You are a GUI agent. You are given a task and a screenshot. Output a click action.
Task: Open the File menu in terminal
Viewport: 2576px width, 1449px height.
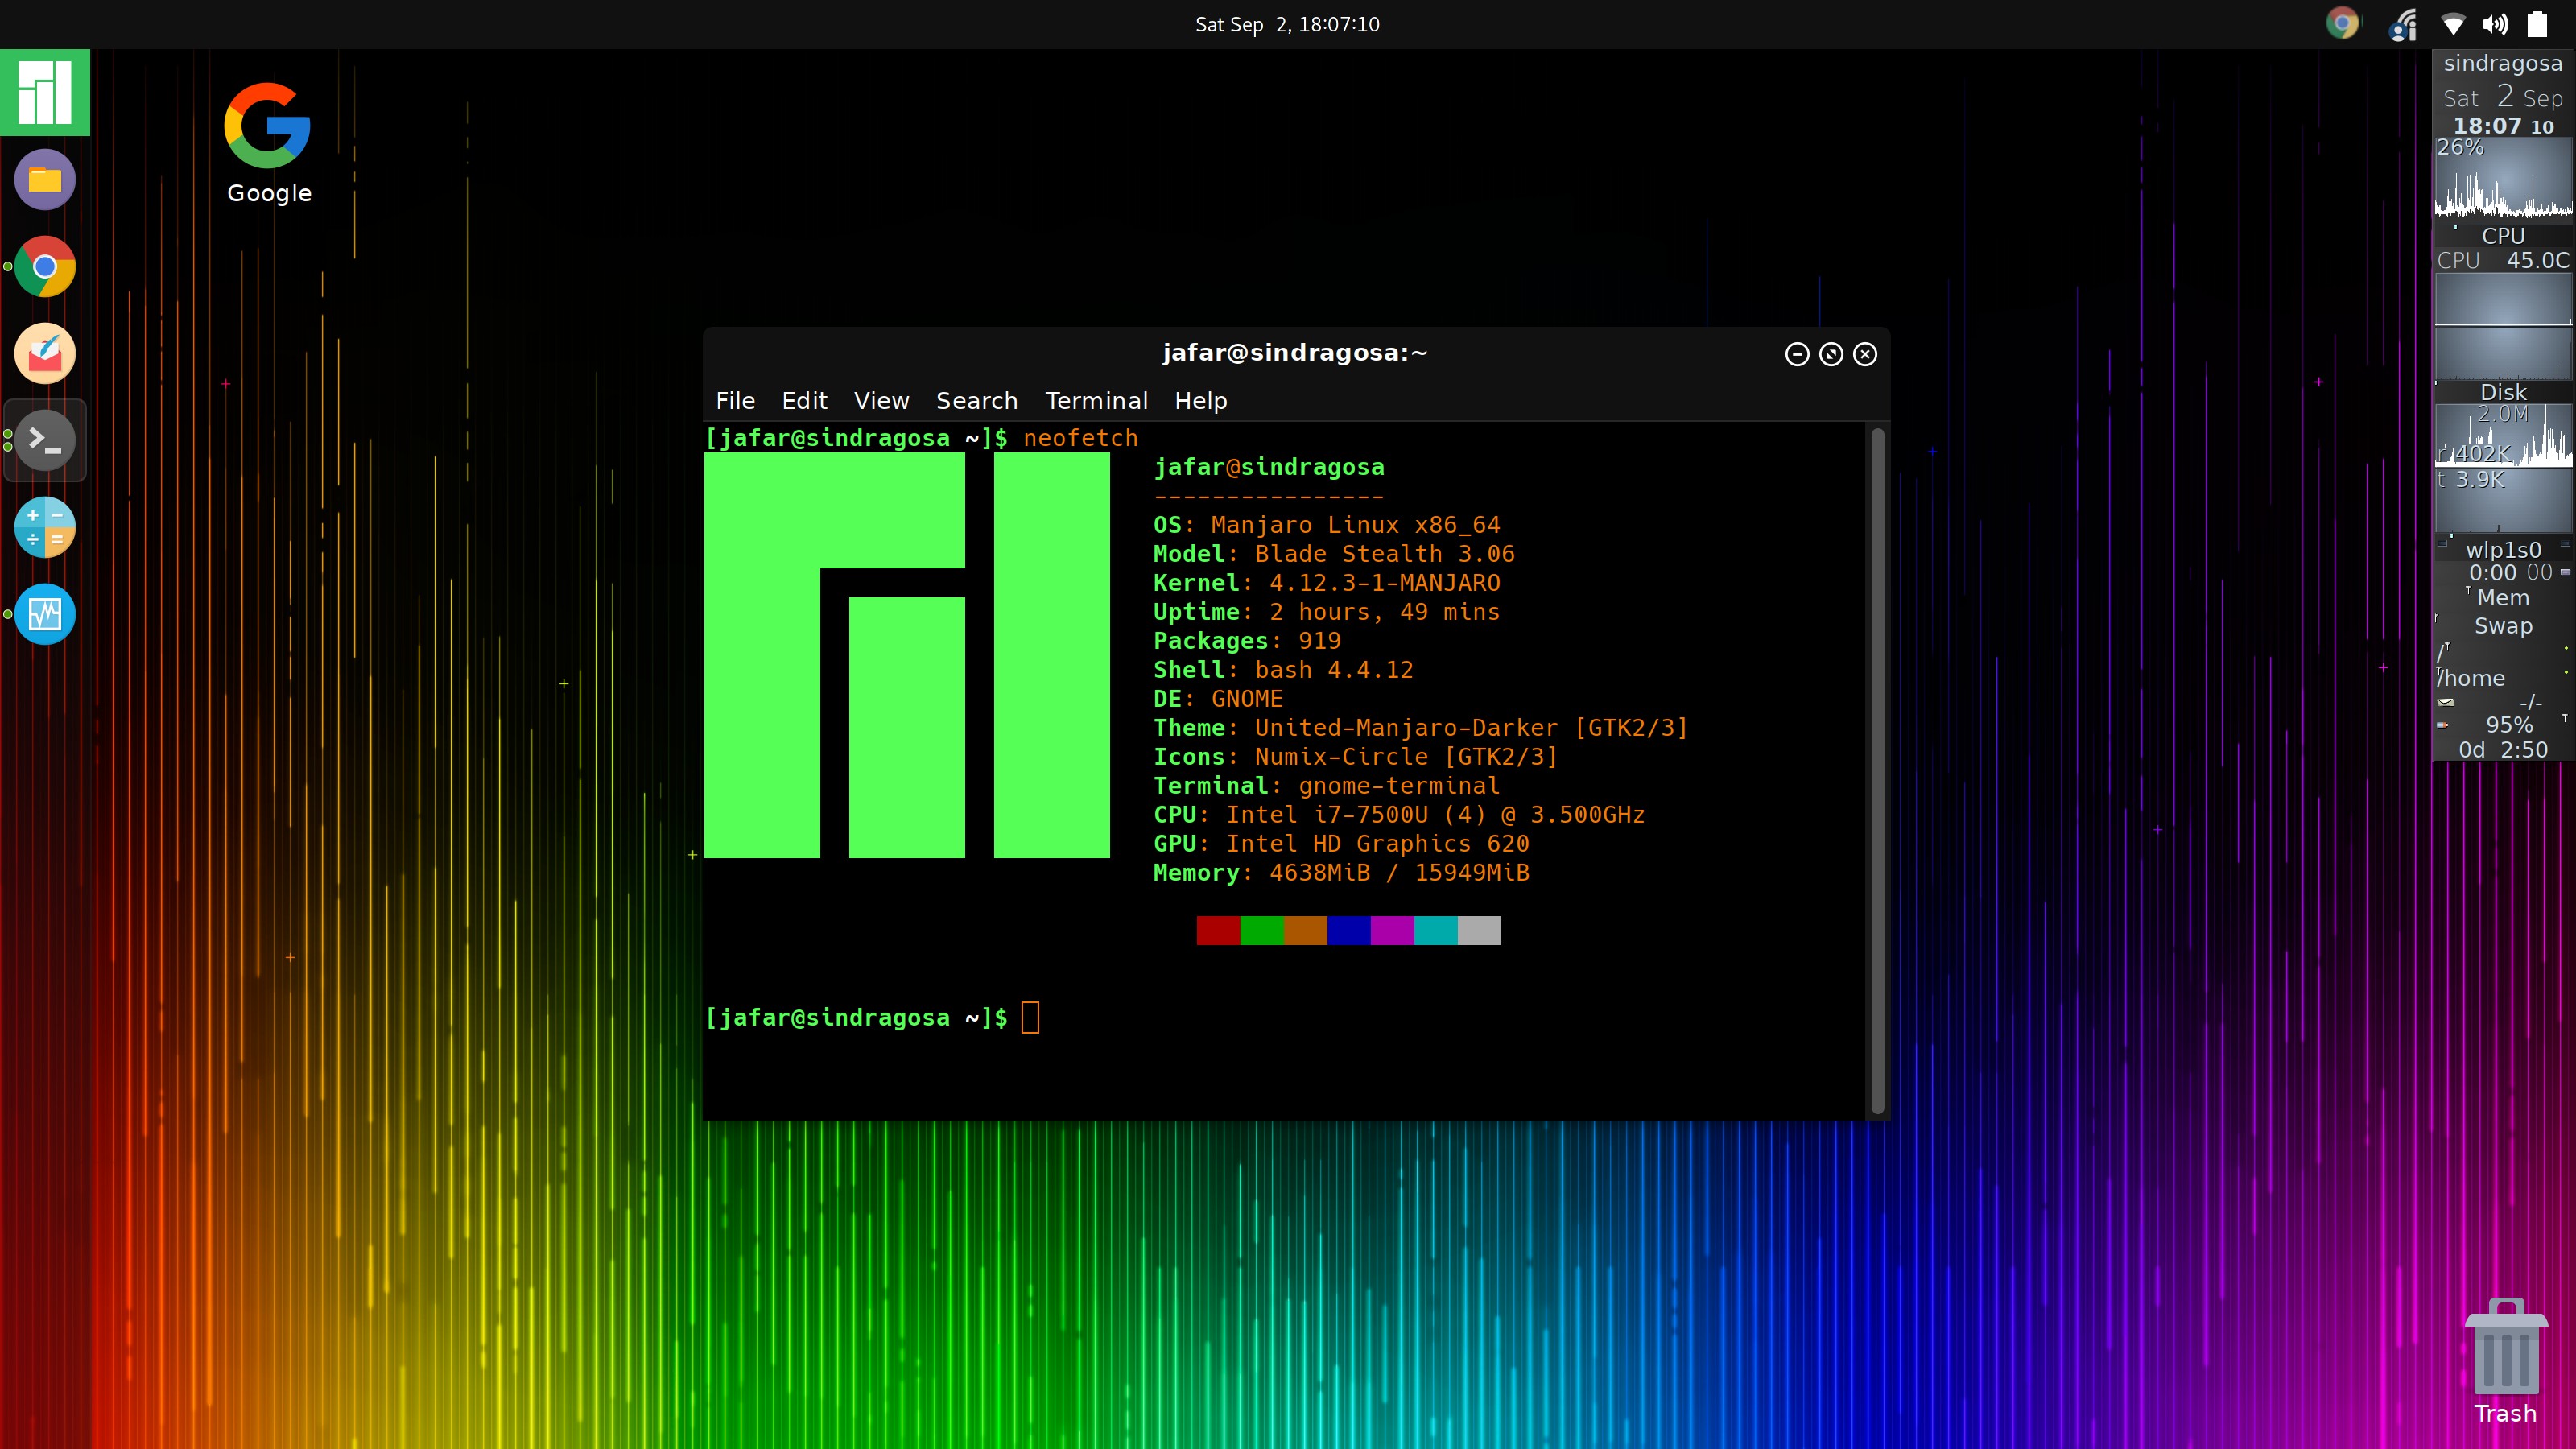click(735, 401)
